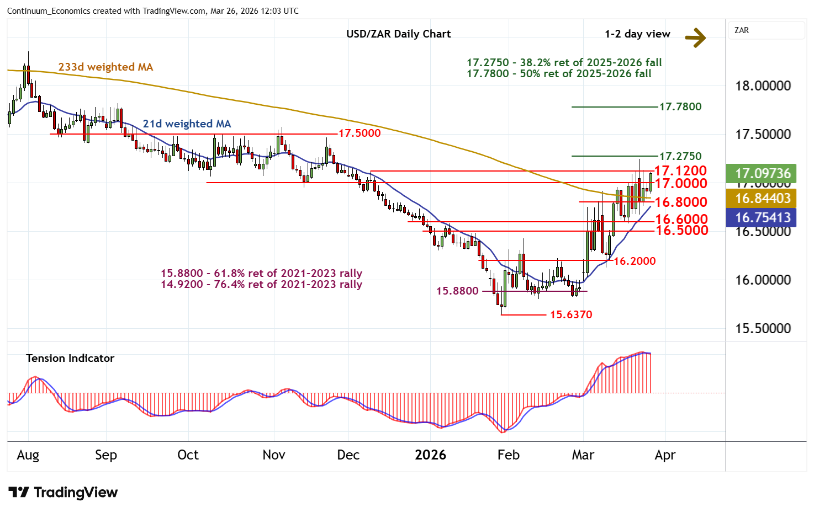Screen dimensions: 814x513
Task: Click the 17.7800 retracement level label
Action: [680, 106]
